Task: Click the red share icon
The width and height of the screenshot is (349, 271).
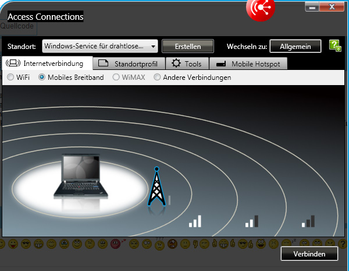Action: (261, 8)
